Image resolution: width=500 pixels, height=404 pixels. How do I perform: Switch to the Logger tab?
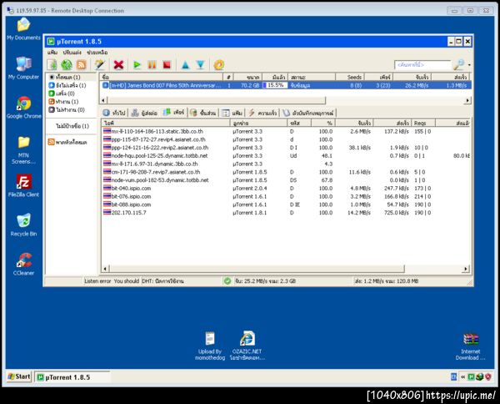(308, 113)
